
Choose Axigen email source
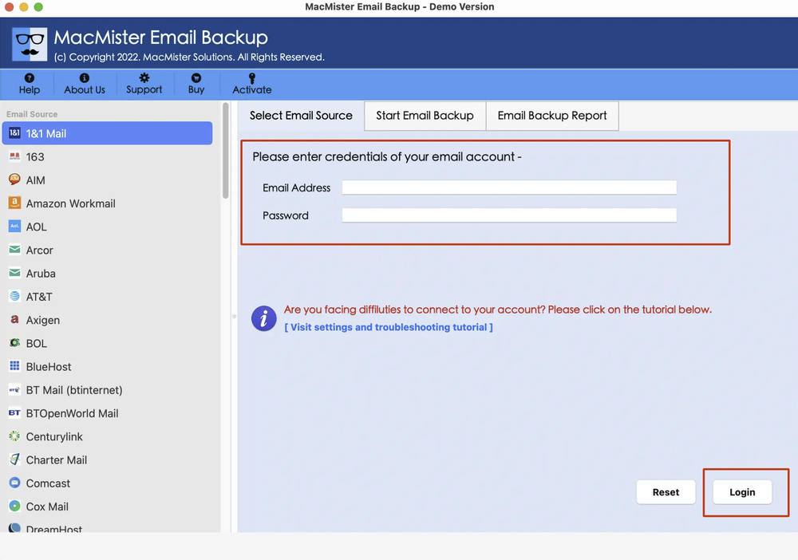(108, 320)
